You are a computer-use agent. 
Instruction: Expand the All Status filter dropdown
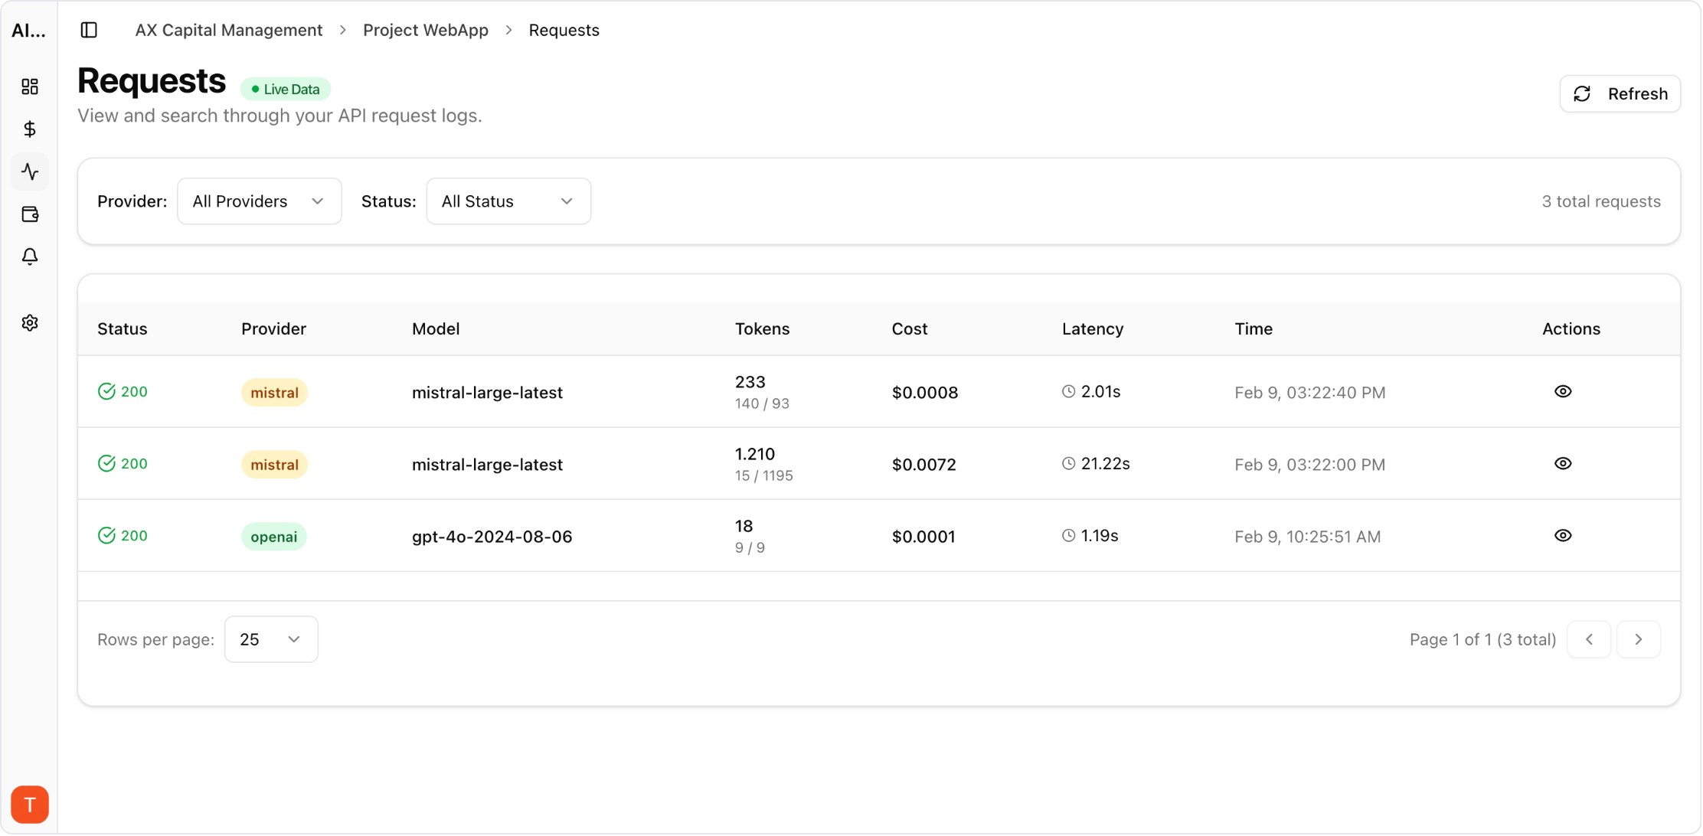coord(508,201)
